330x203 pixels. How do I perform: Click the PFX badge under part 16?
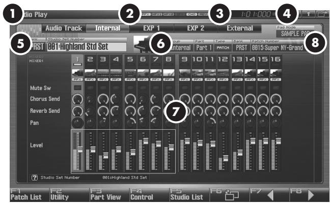pos(276,79)
